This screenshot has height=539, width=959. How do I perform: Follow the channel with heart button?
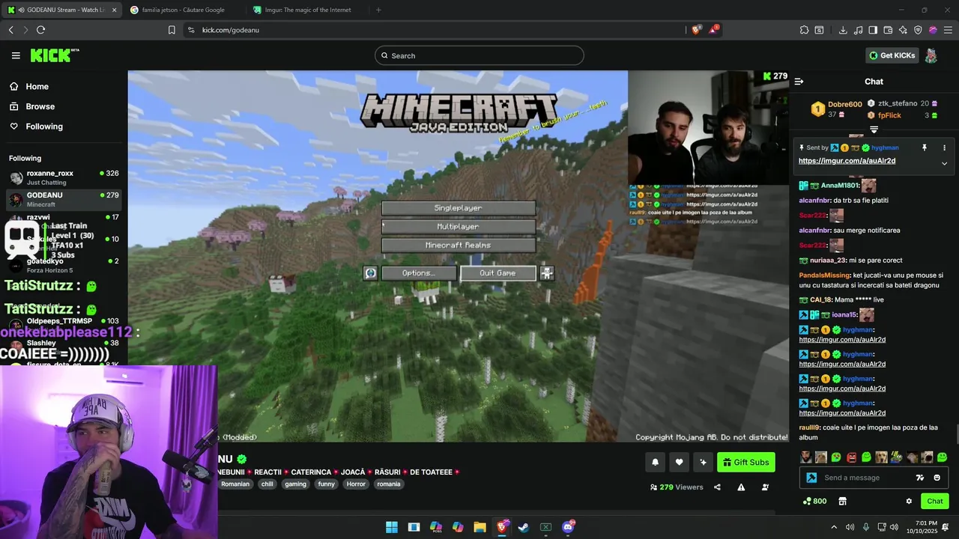click(x=679, y=463)
